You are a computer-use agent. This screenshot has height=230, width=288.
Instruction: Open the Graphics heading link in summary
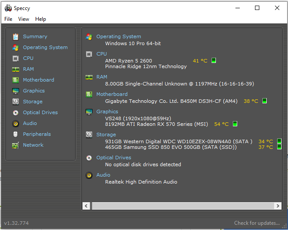click(x=107, y=112)
